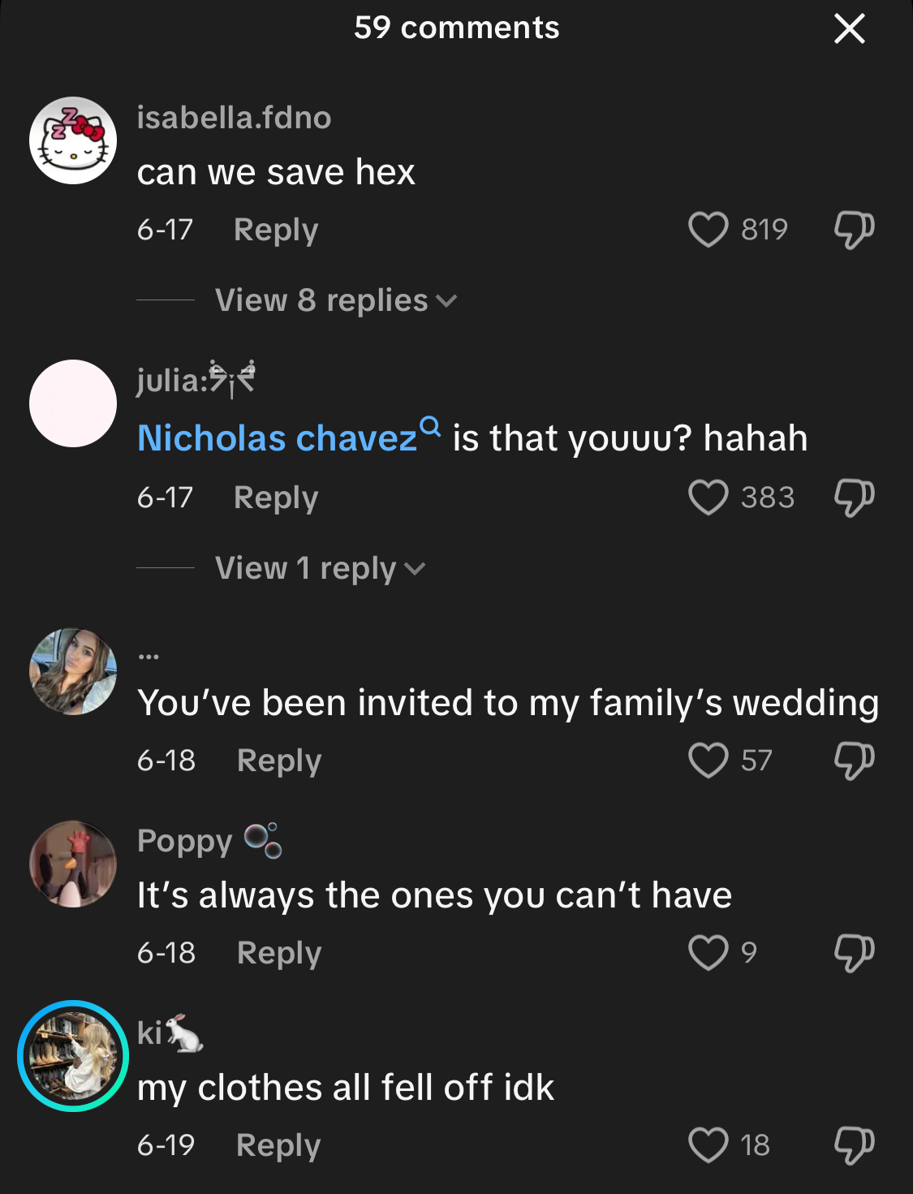Screen dimensions: 913x1194
Task: Dislike the 'can we save hex' comment
Action: [x=854, y=230]
